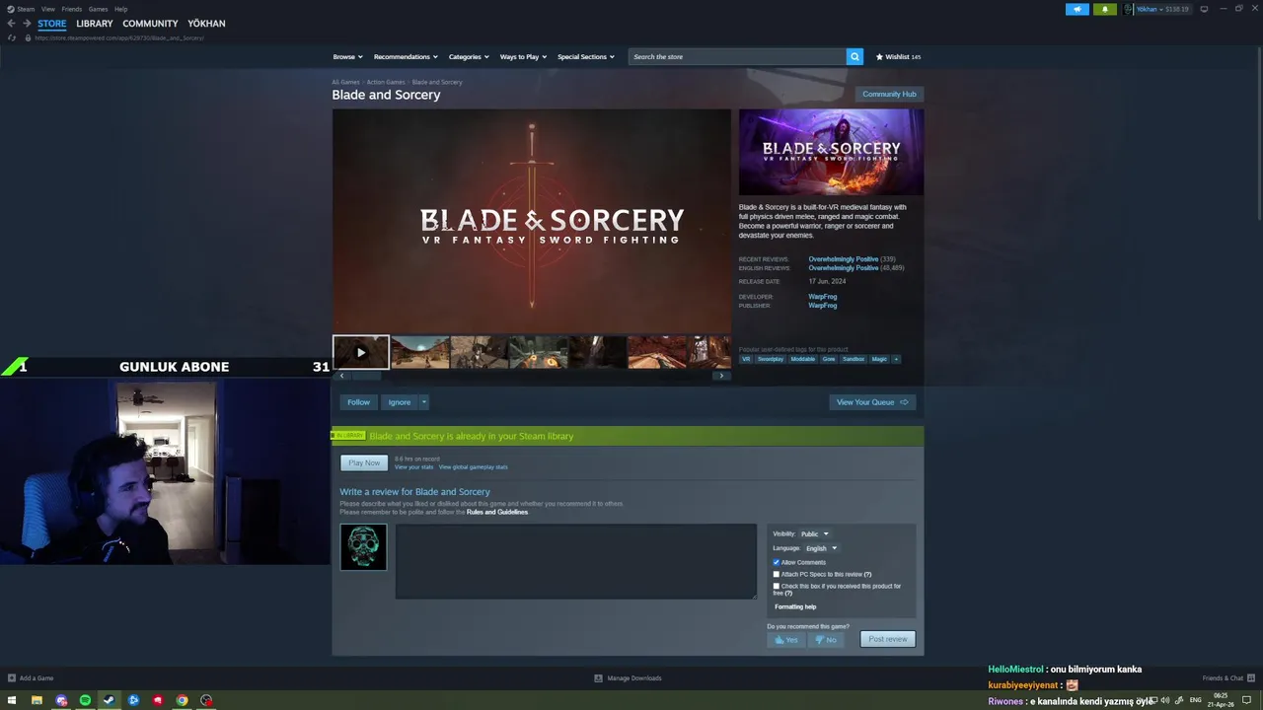The image size is (1263, 710).
Task: Click the Moddable tag
Action: [803, 359]
